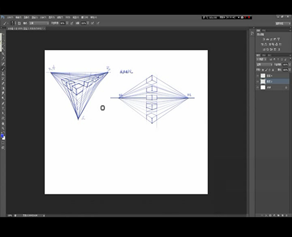Image resolution: width=292 pixels, height=237 pixels.
Task: Click the blue foreground color swatch
Action: (x=2, y=135)
